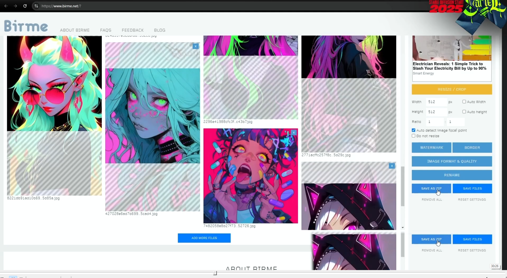
Task: Click the lower Remove All link
Action: coord(432,250)
